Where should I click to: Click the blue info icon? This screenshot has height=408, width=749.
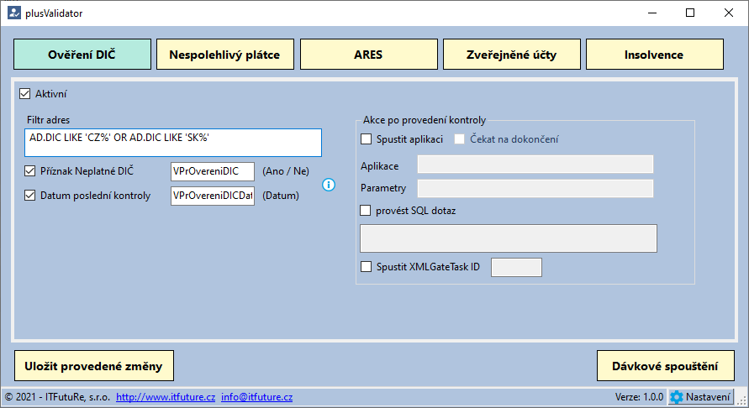329,185
